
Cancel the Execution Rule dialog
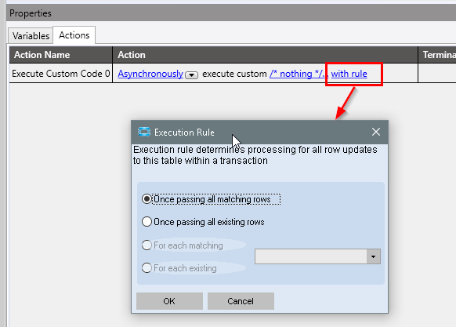click(241, 301)
